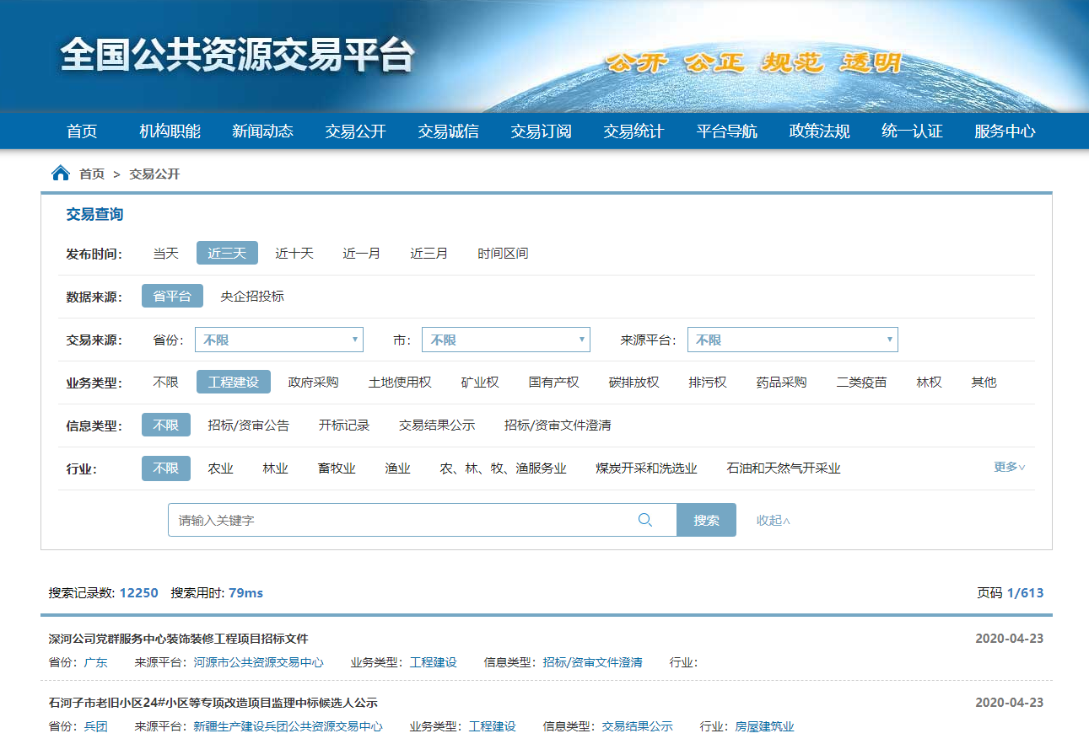
Task: Open 交易诚信 navigation item
Action: 449,131
